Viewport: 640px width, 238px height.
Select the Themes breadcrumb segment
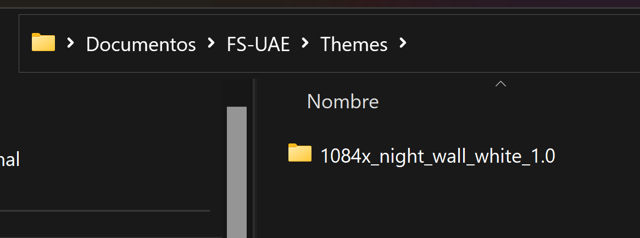point(354,44)
